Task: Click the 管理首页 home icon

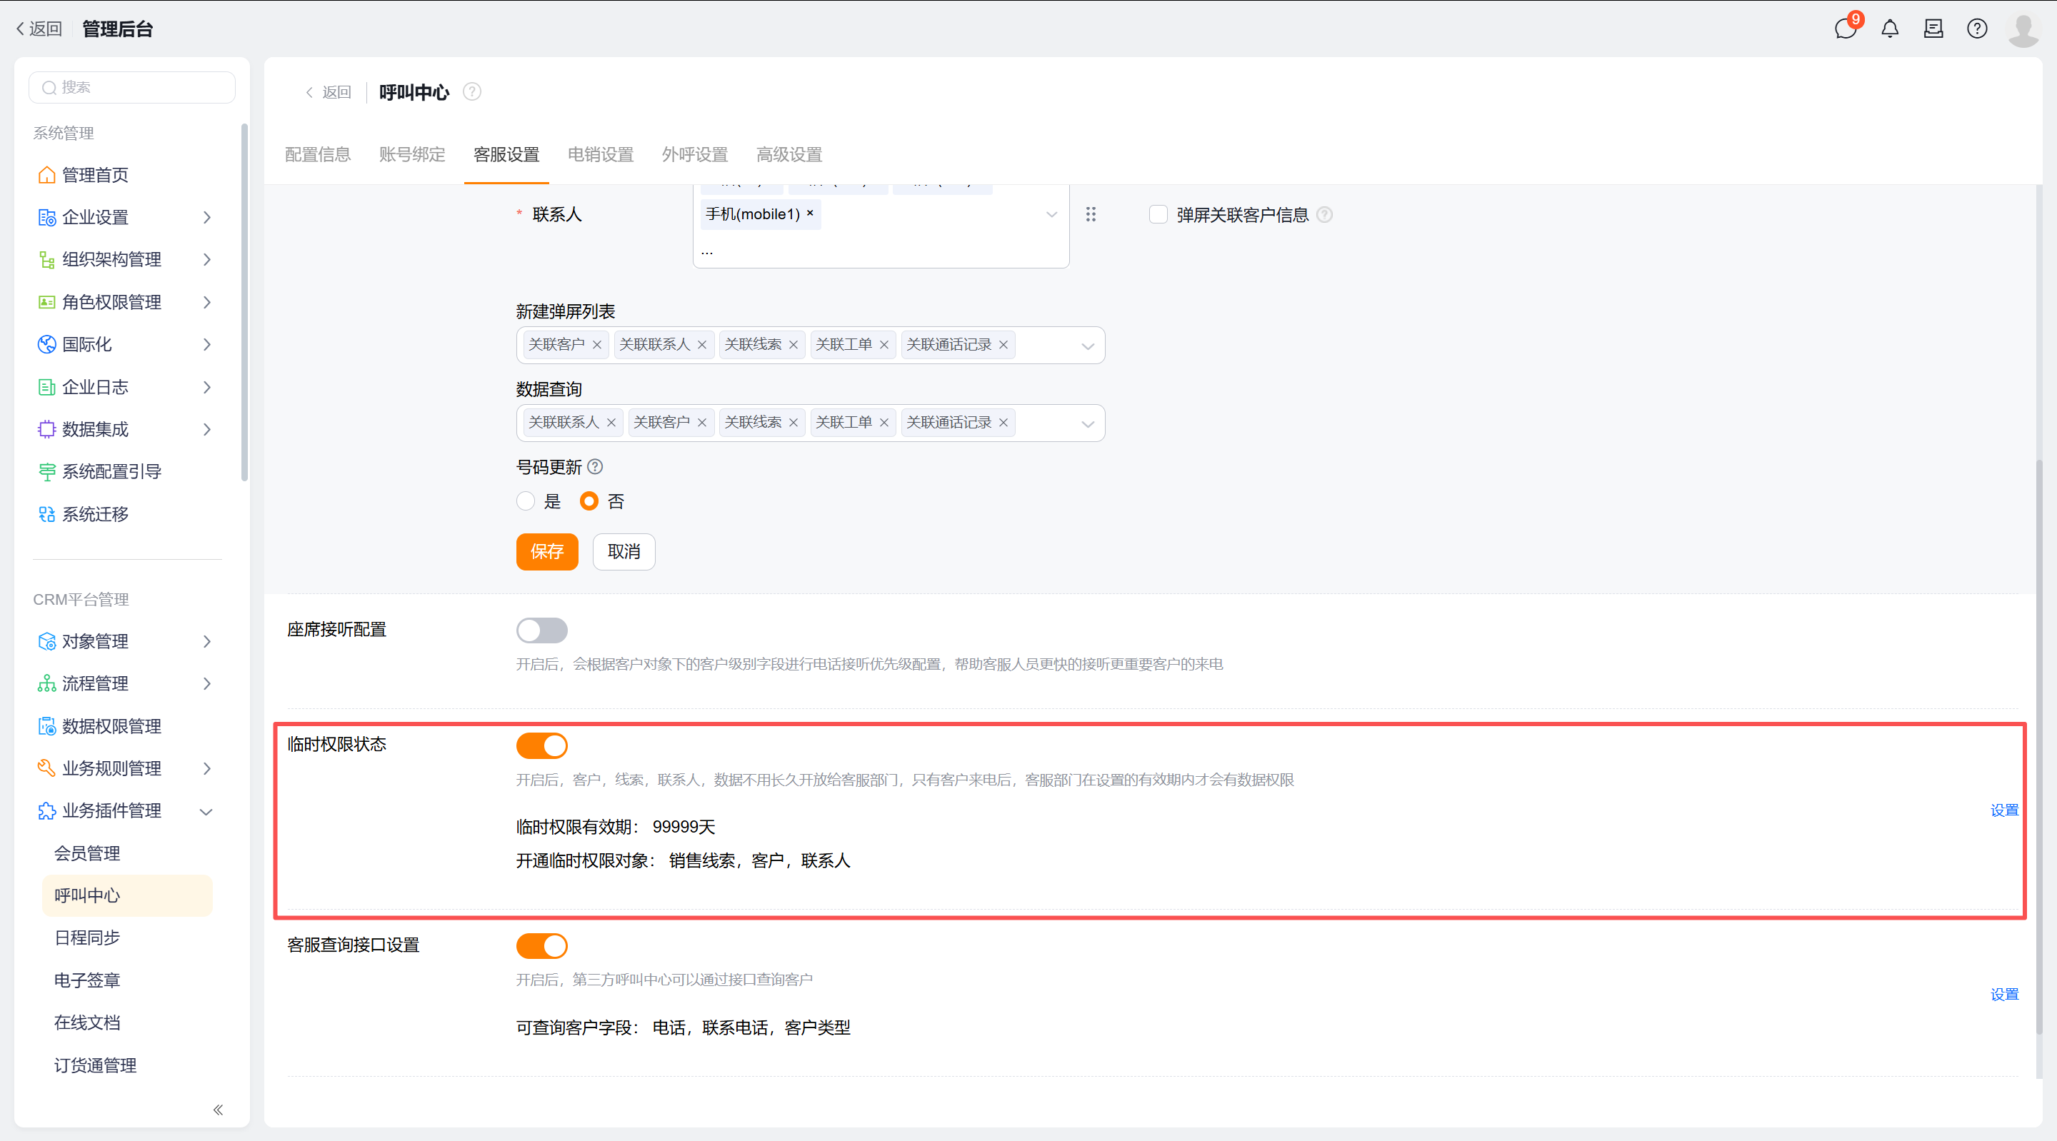Action: tap(47, 175)
